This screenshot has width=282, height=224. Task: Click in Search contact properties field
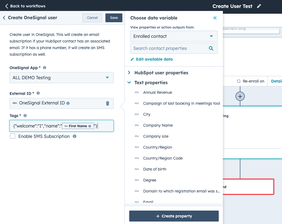(174, 48)
